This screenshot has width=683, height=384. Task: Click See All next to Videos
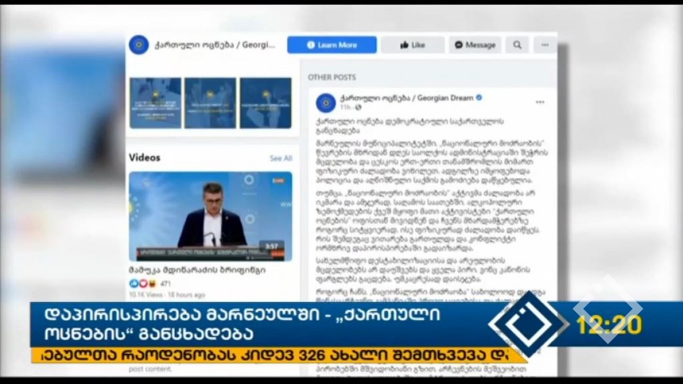point(281,158)
